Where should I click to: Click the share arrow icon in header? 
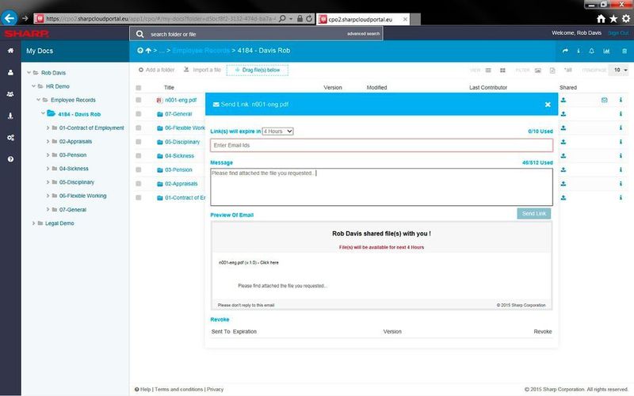pyautogui.click(x=565, y=51)
